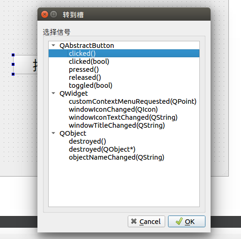
Task: Close the 转到槽 dialog with red button
Action: click(44, 15)
